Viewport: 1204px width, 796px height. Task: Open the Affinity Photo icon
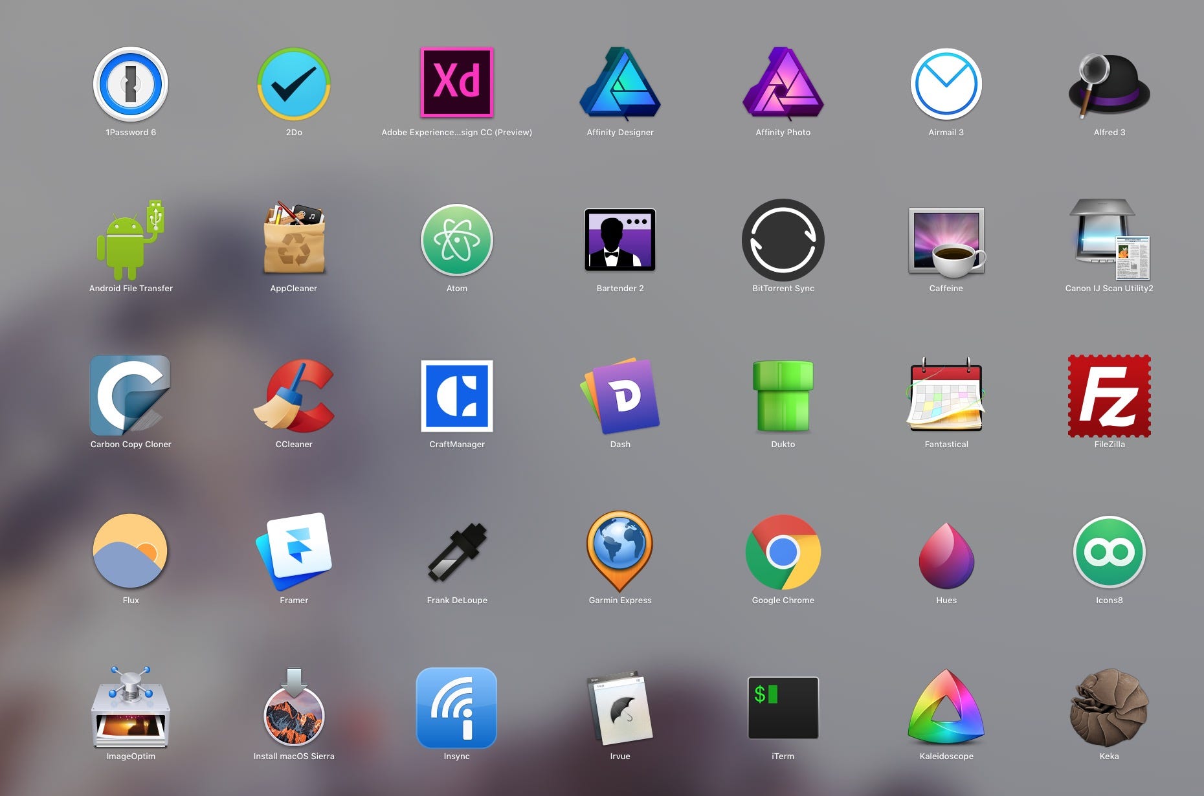[783, 83]
